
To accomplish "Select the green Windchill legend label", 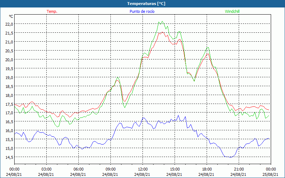I will (232, 11).
